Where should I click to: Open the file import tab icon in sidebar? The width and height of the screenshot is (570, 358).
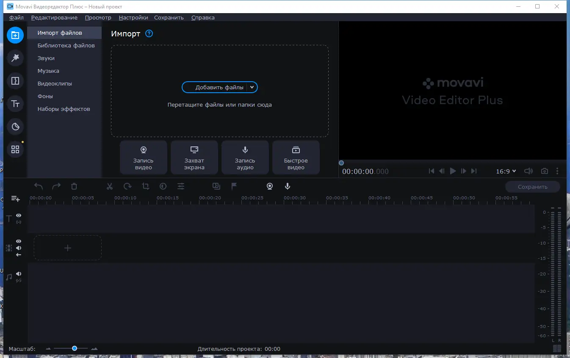coord(15,35)
